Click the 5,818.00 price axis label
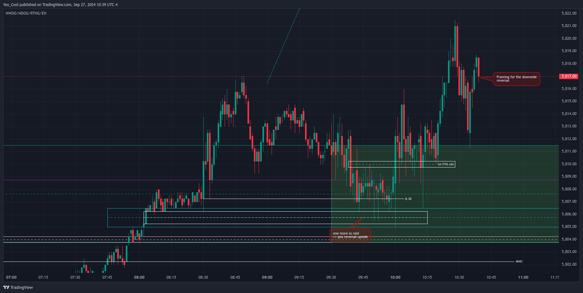 (569, 64)
